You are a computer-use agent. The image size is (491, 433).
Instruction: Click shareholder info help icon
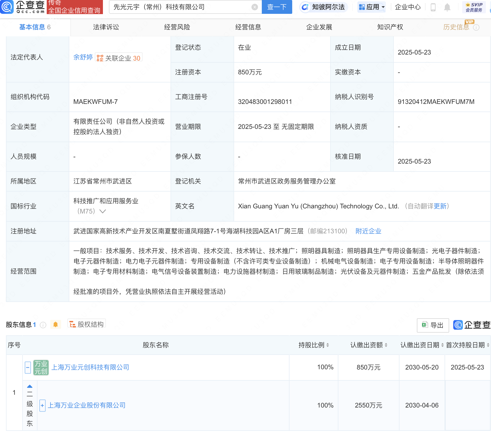tap(43, 325)
